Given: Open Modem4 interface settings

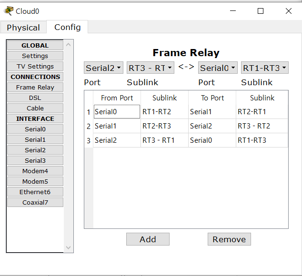Looking at the screenshot, I should (x=35, y=171).
